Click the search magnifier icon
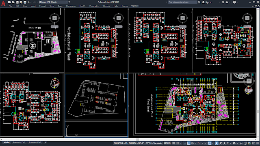 pyautogui.click(x=199, y=2)
